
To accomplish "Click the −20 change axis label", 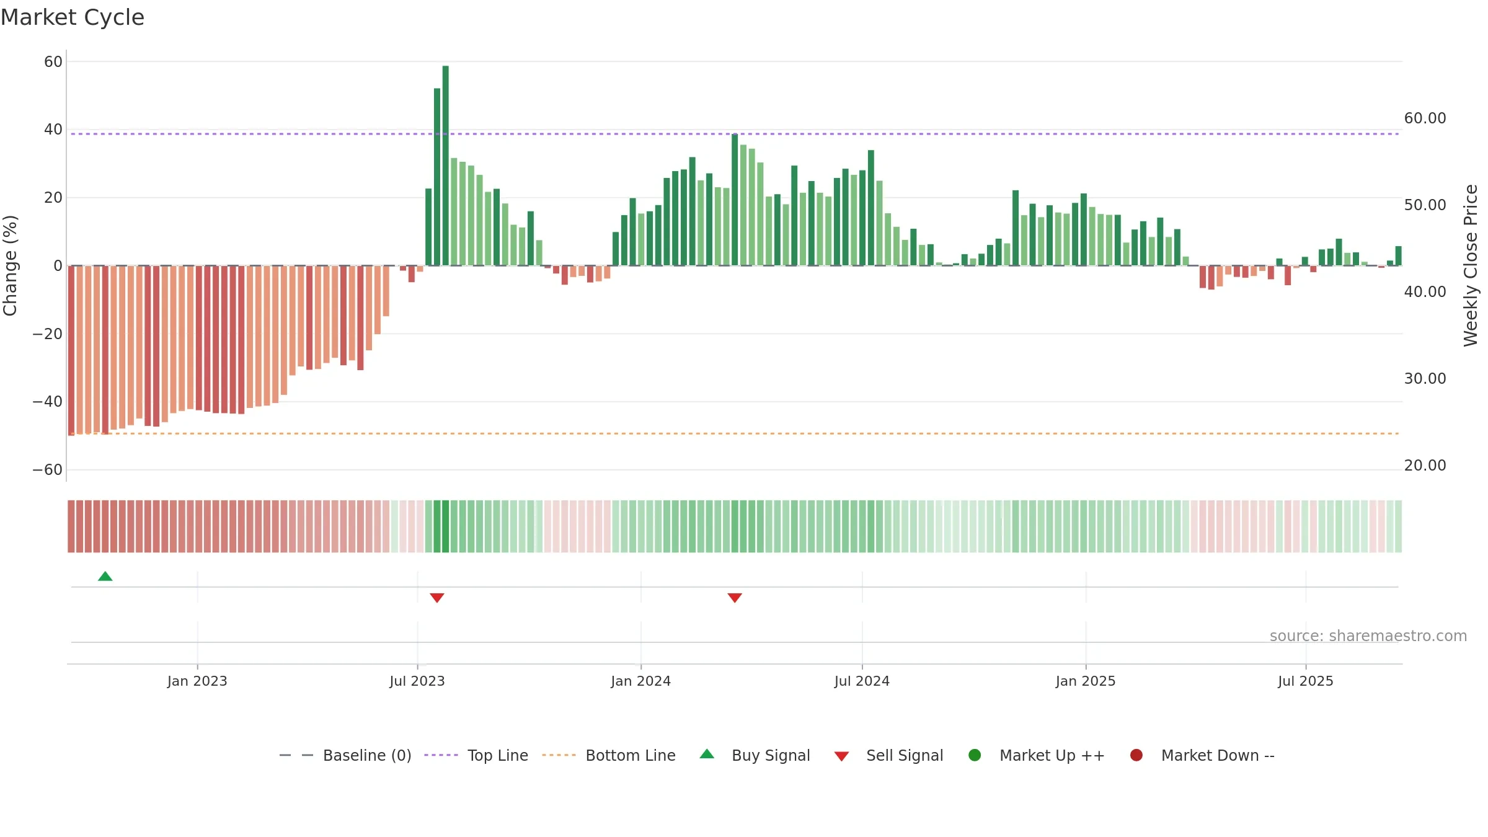I will 48,334.
